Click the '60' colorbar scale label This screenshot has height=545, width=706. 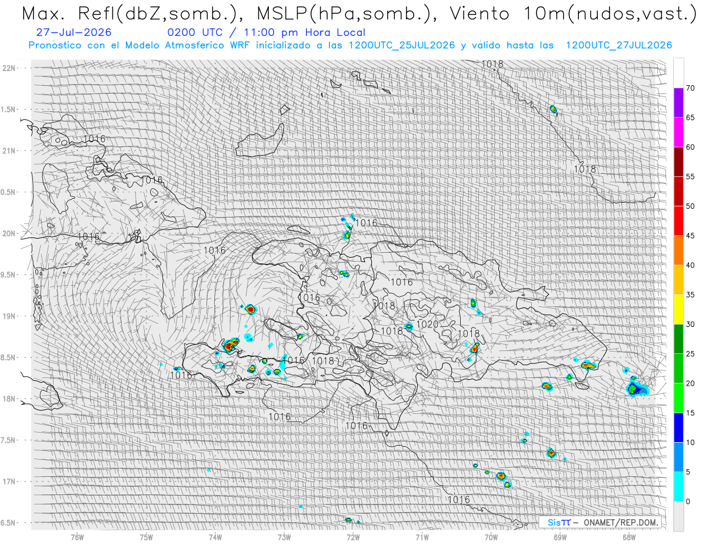pos(690,147)
